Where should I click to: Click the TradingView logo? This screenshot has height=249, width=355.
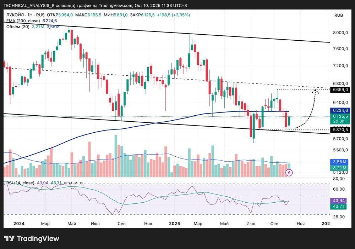click(32, 238)
